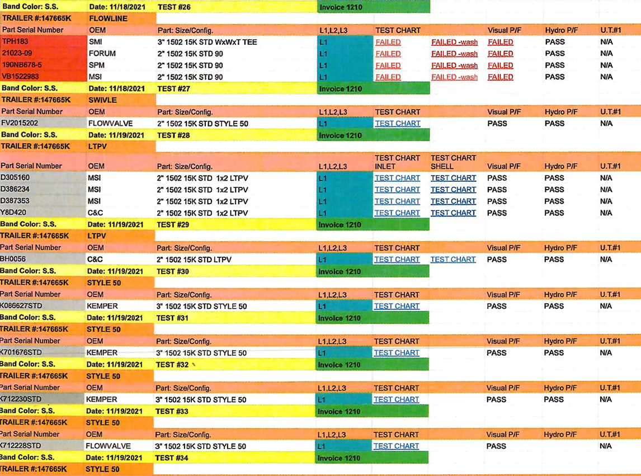Open the shell TEST CHART link for BH0056
641x476 pixels.
click(x=453, y=260)
